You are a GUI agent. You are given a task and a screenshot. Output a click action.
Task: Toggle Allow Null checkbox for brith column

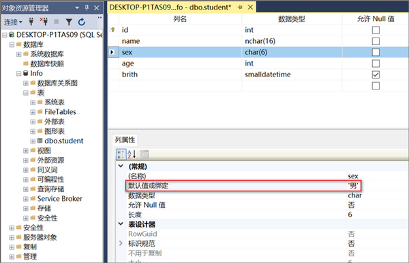[376, 74]
